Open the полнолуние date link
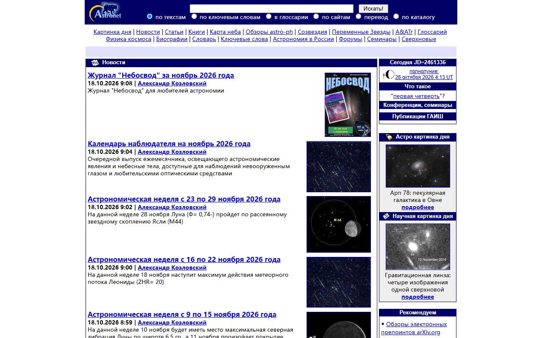542x338 pixels. pos(424,74)
